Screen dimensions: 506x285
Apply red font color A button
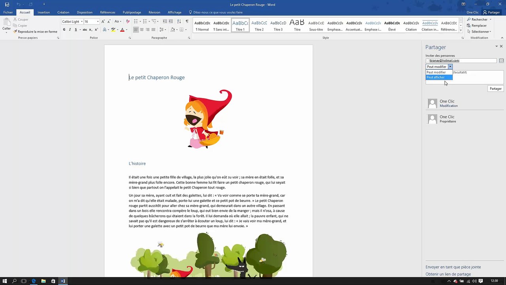pyautogui.click(x=122, y=30)
